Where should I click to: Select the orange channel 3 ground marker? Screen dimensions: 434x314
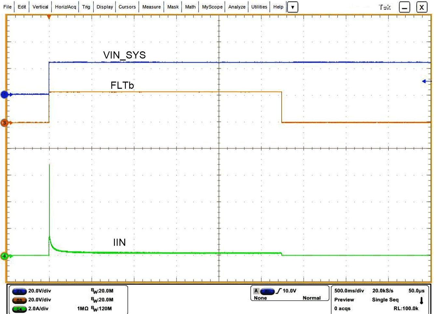[5, 123]
